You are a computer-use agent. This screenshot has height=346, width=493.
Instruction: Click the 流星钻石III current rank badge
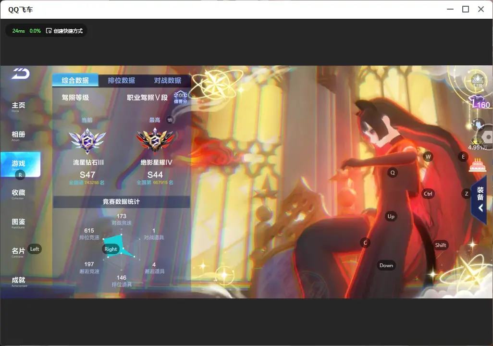coord(87,141)
